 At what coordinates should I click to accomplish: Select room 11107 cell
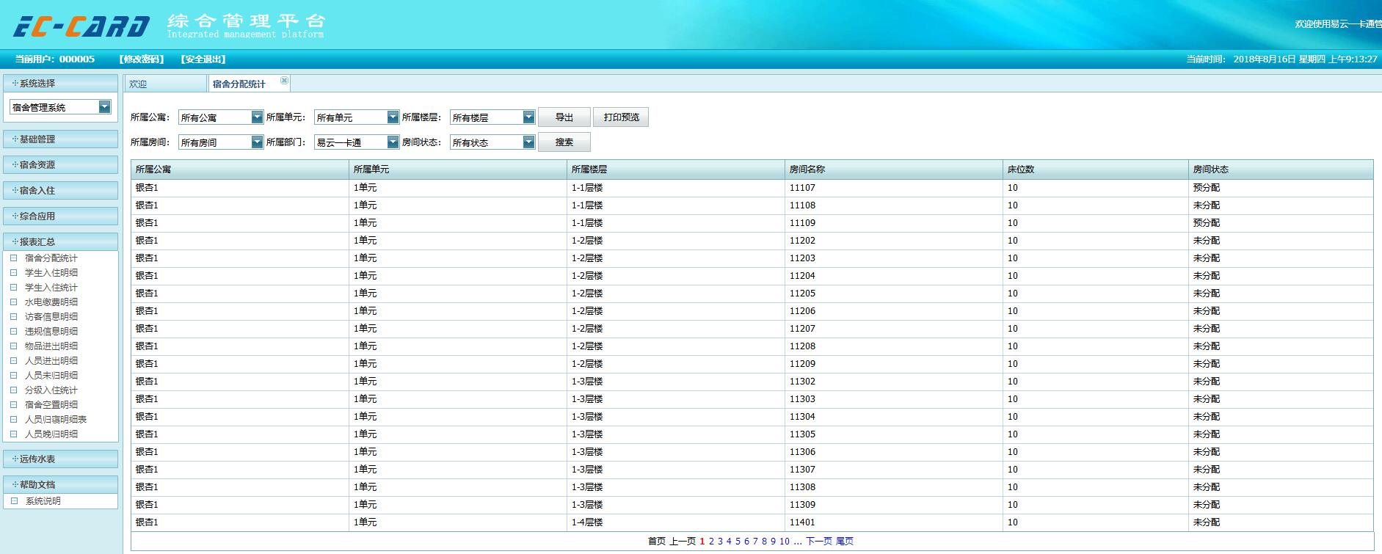point(894,188)
